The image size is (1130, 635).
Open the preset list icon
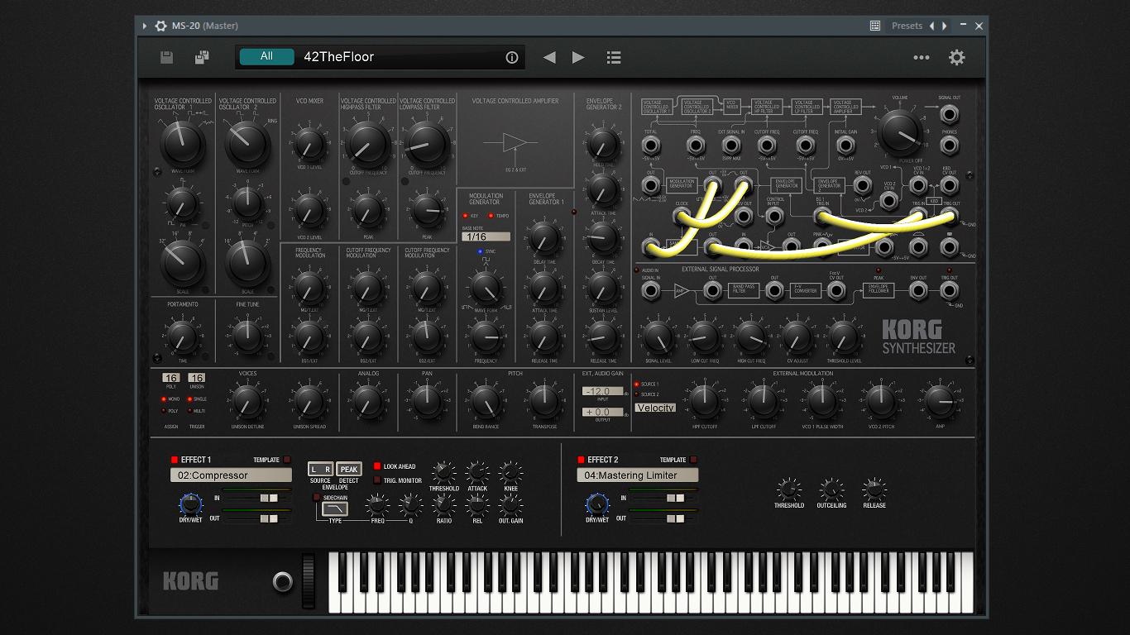pos(614,57)
